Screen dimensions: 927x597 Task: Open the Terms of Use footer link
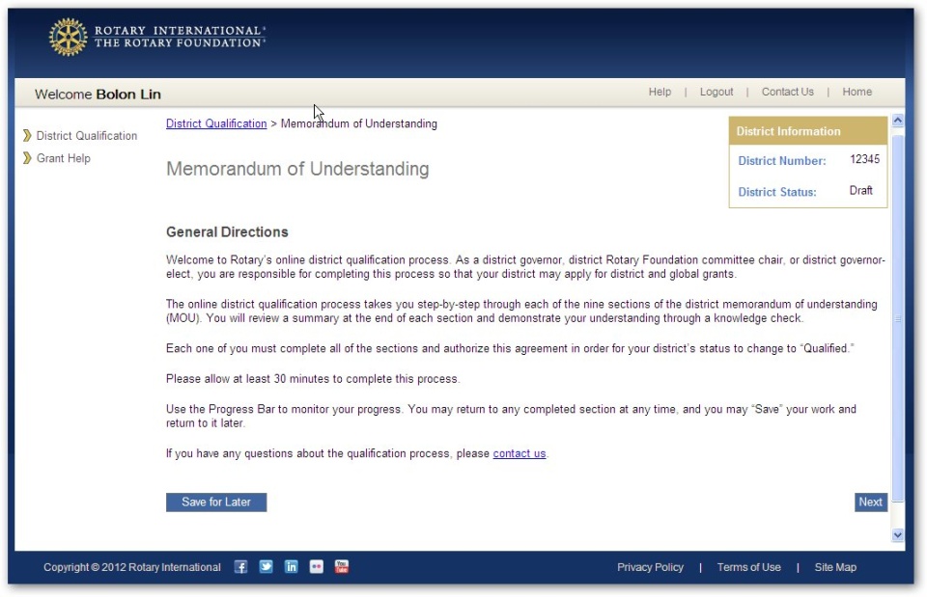(749, 567)
